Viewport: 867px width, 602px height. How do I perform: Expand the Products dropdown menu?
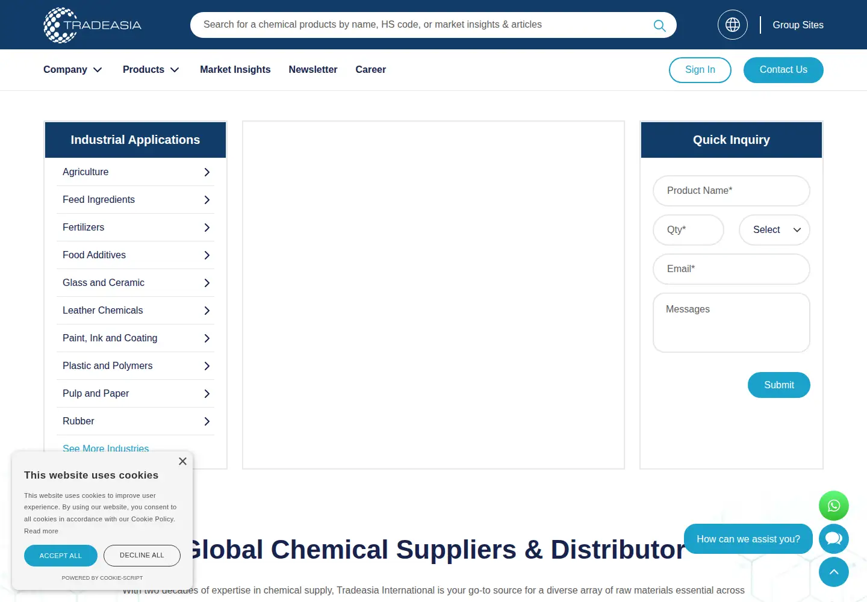point(151,70)
